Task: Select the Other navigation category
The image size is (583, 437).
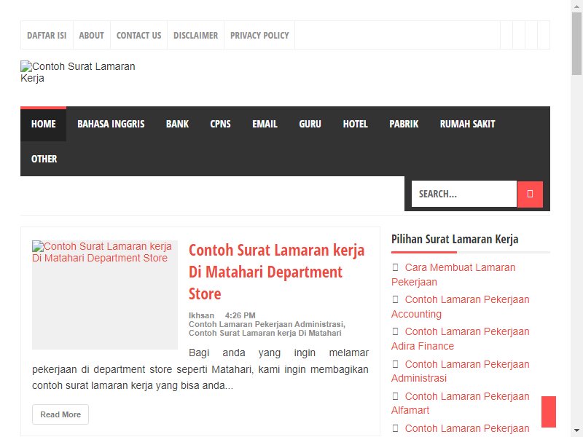Action: [44, 159]
